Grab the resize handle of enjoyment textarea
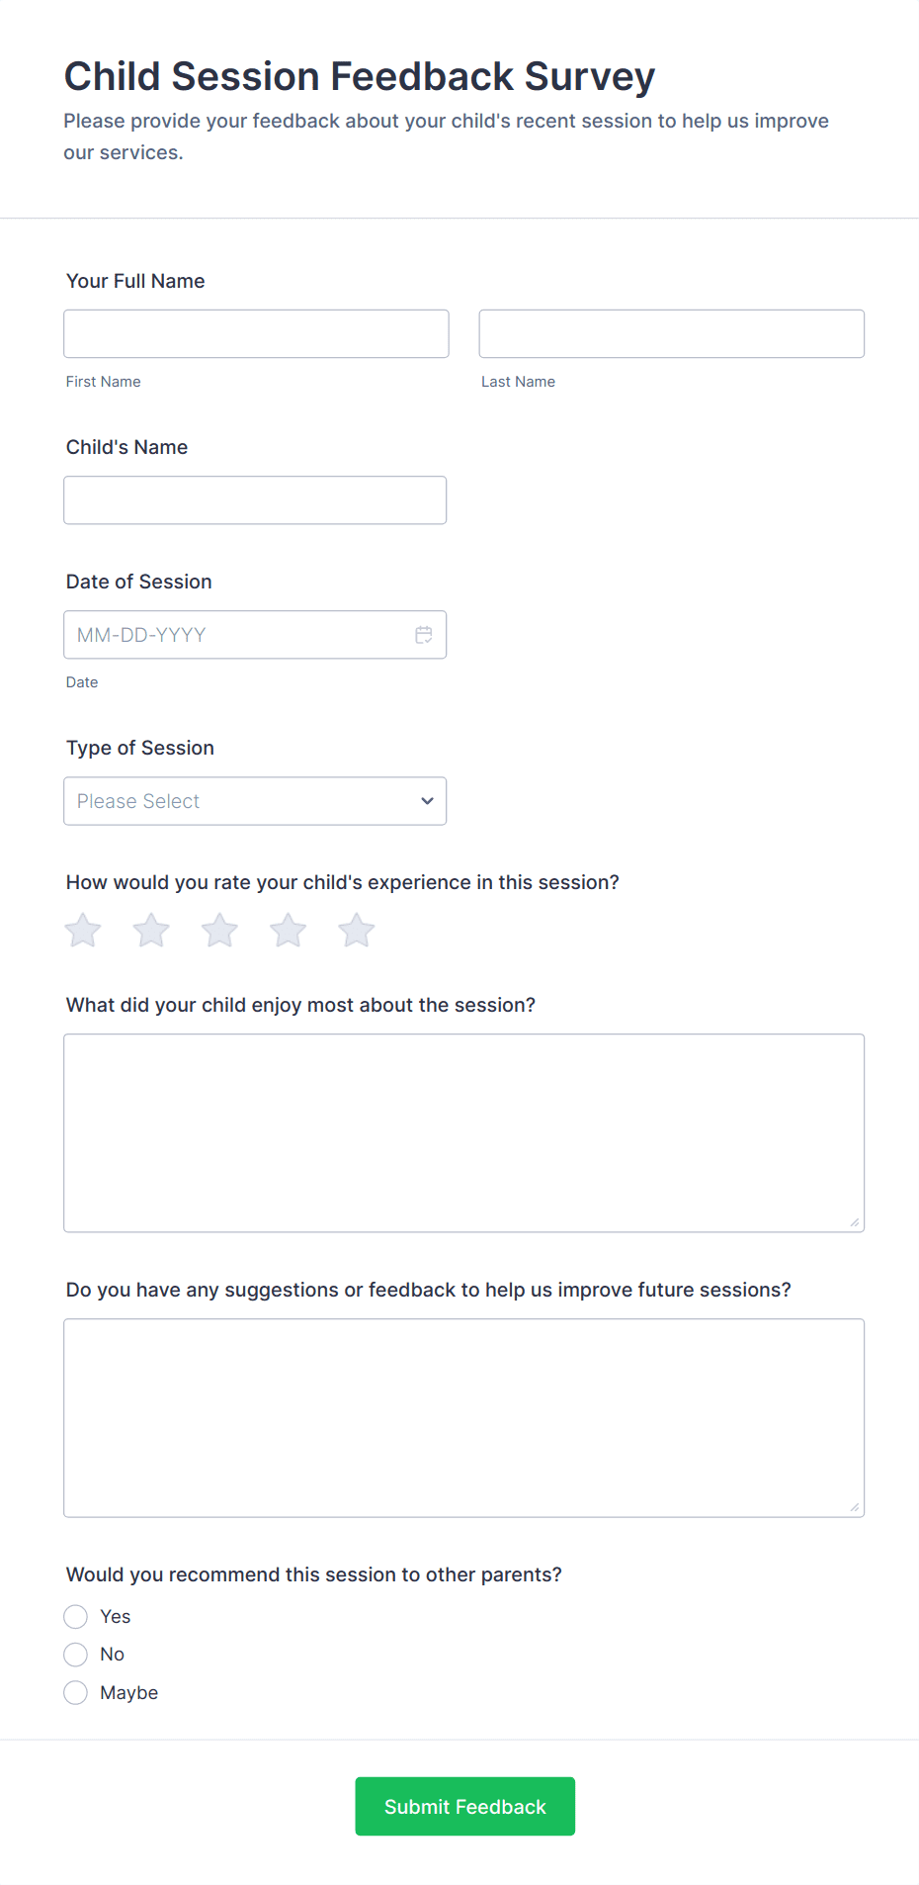Screen dimensions: 919x1885 (x=855, y=1223)
